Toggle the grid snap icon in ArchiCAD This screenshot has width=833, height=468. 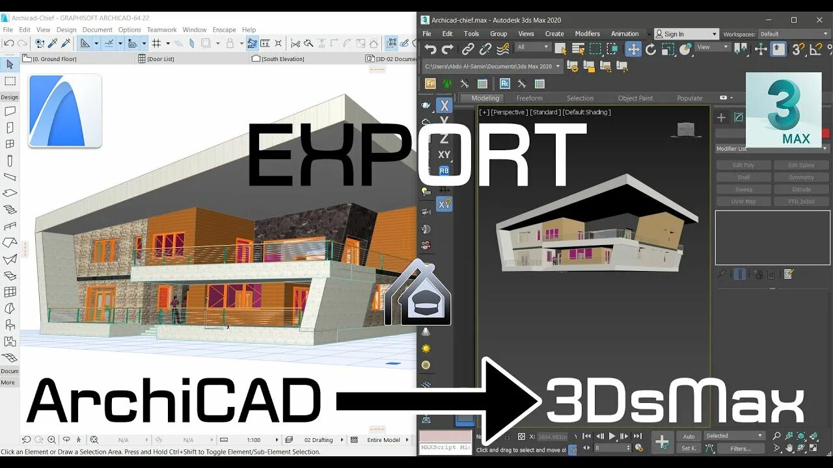(156, 44)
